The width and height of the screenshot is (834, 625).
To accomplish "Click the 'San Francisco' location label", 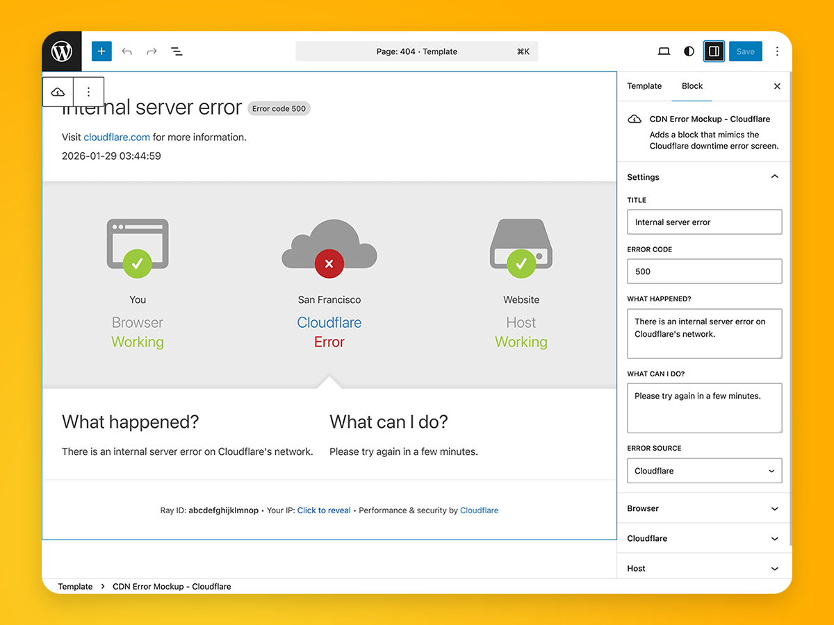I will (x=329, y=300).
